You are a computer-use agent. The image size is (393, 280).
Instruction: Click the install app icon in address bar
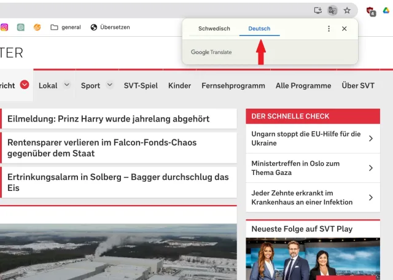[x=318, y=10]
